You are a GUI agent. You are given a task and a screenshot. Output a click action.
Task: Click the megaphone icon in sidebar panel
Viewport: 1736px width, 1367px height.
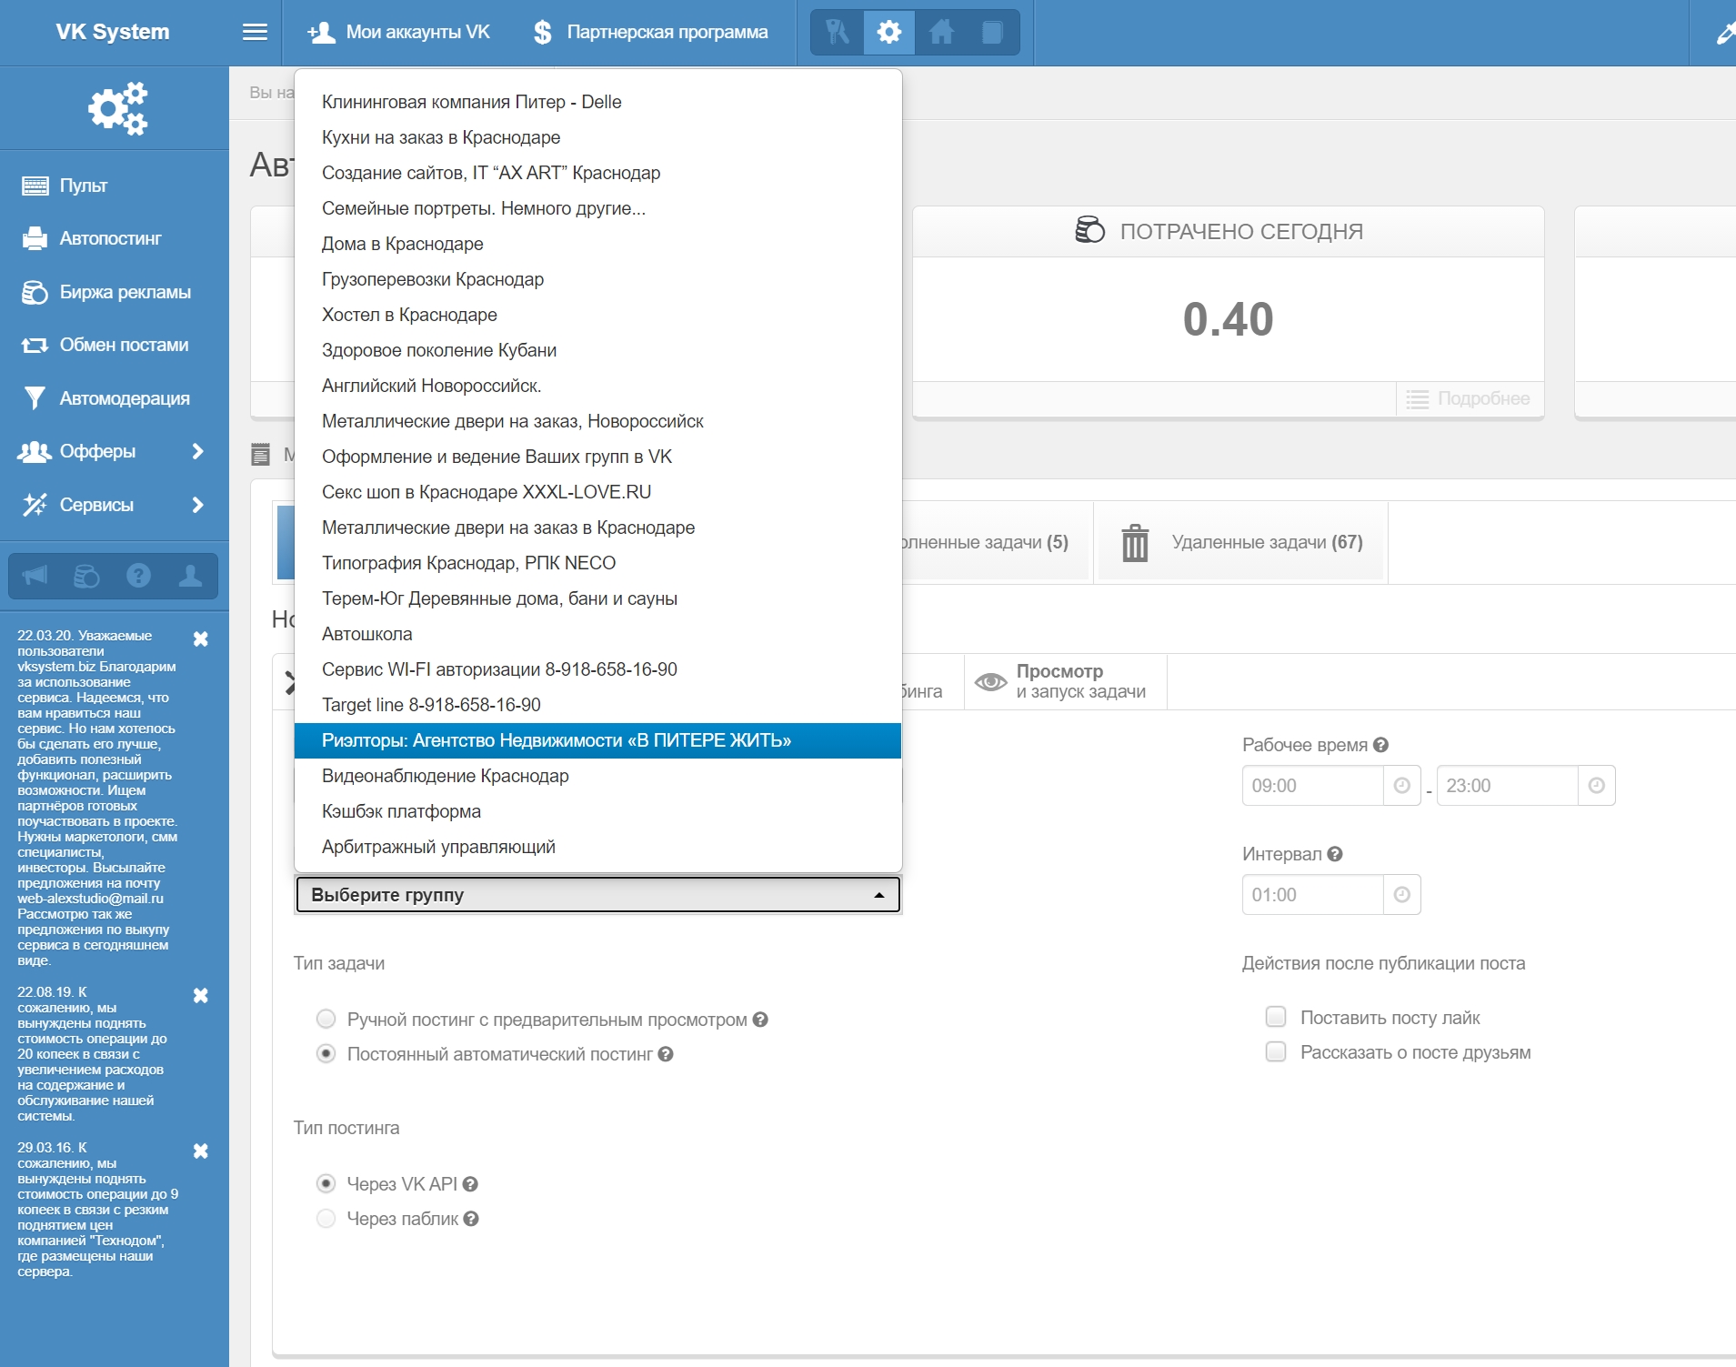coord(35,576)
